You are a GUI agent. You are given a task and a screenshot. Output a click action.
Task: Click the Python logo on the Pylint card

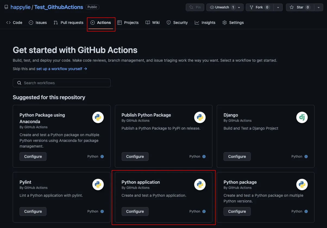click(98, 185)
